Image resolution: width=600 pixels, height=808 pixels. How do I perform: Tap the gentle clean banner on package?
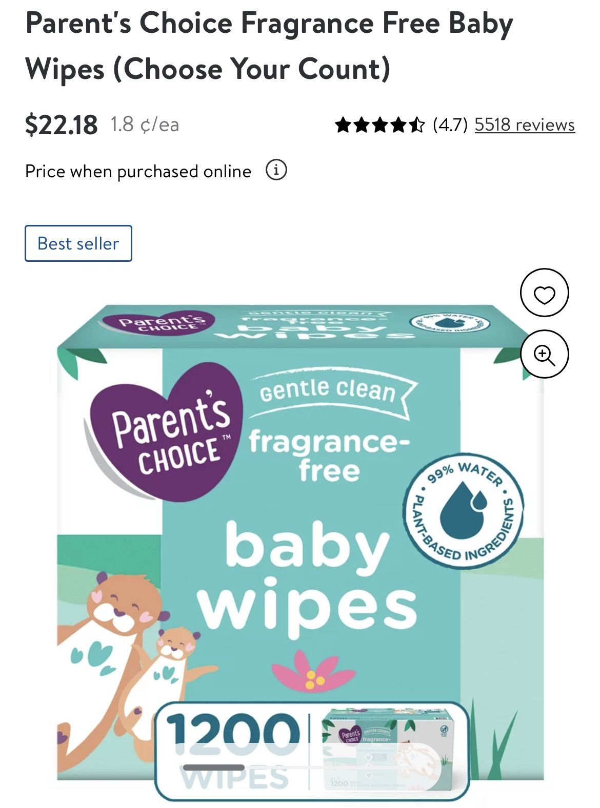(330, 391)
